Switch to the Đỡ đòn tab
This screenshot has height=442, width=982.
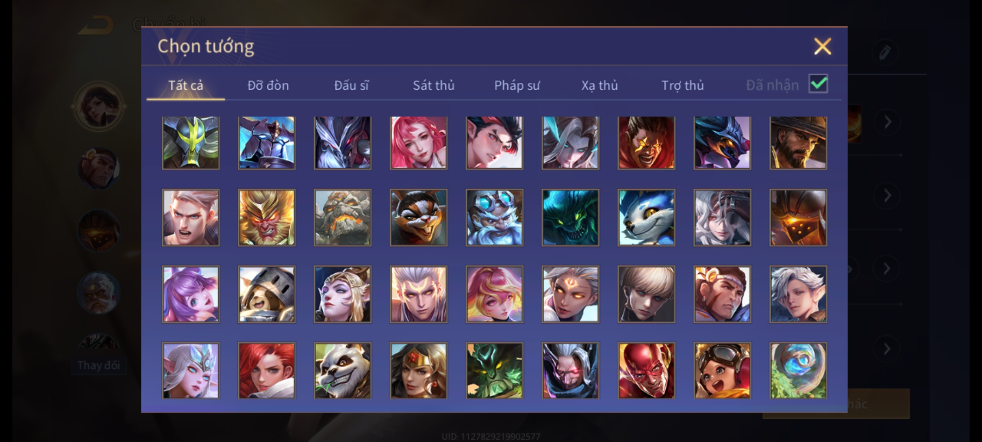(x=268, y=85)
